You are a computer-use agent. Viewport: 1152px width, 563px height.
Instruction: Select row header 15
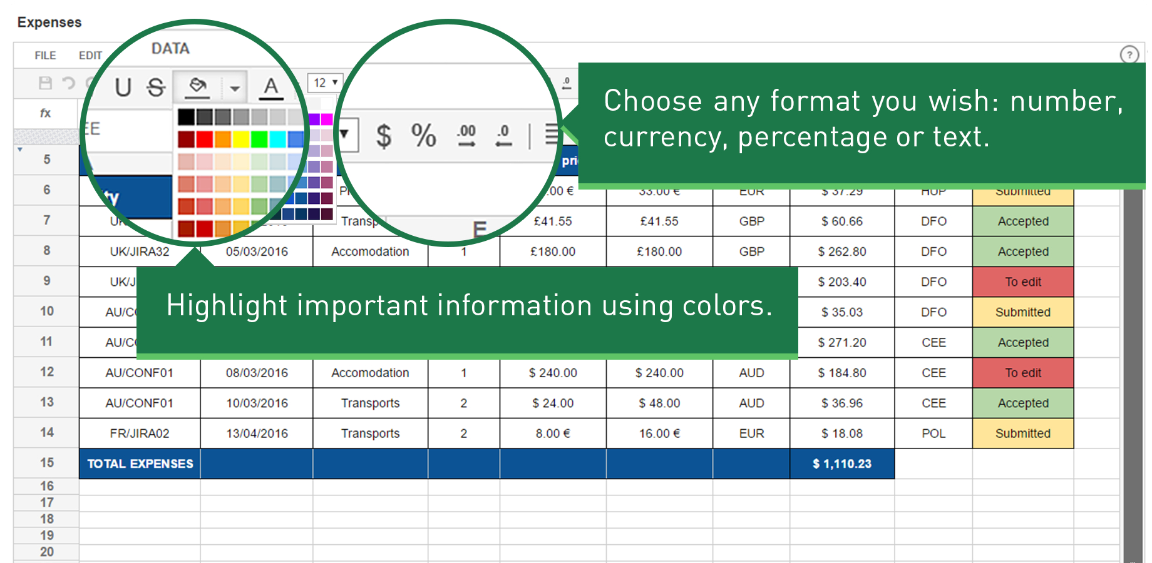point(46,463)
